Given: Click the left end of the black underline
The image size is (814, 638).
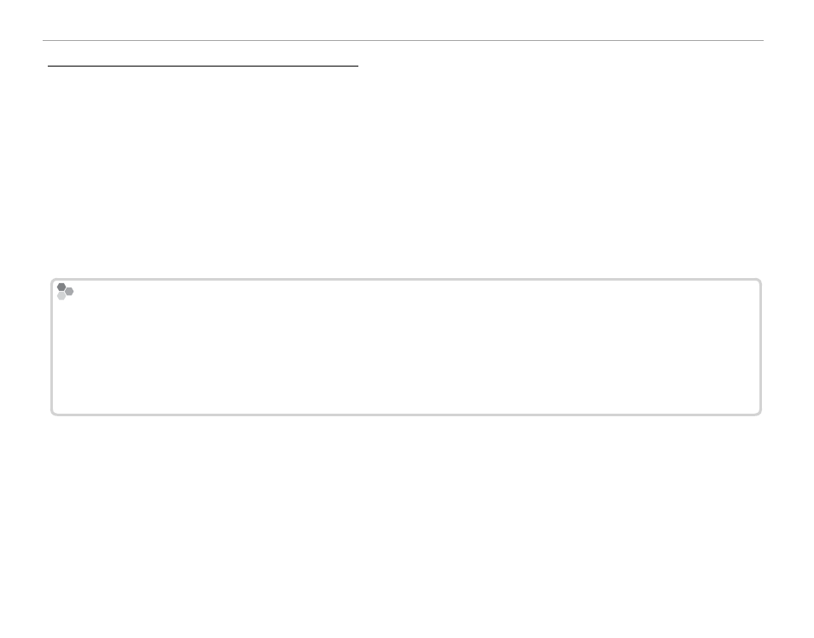Looking at the screenshot, I should pos(49,66).
